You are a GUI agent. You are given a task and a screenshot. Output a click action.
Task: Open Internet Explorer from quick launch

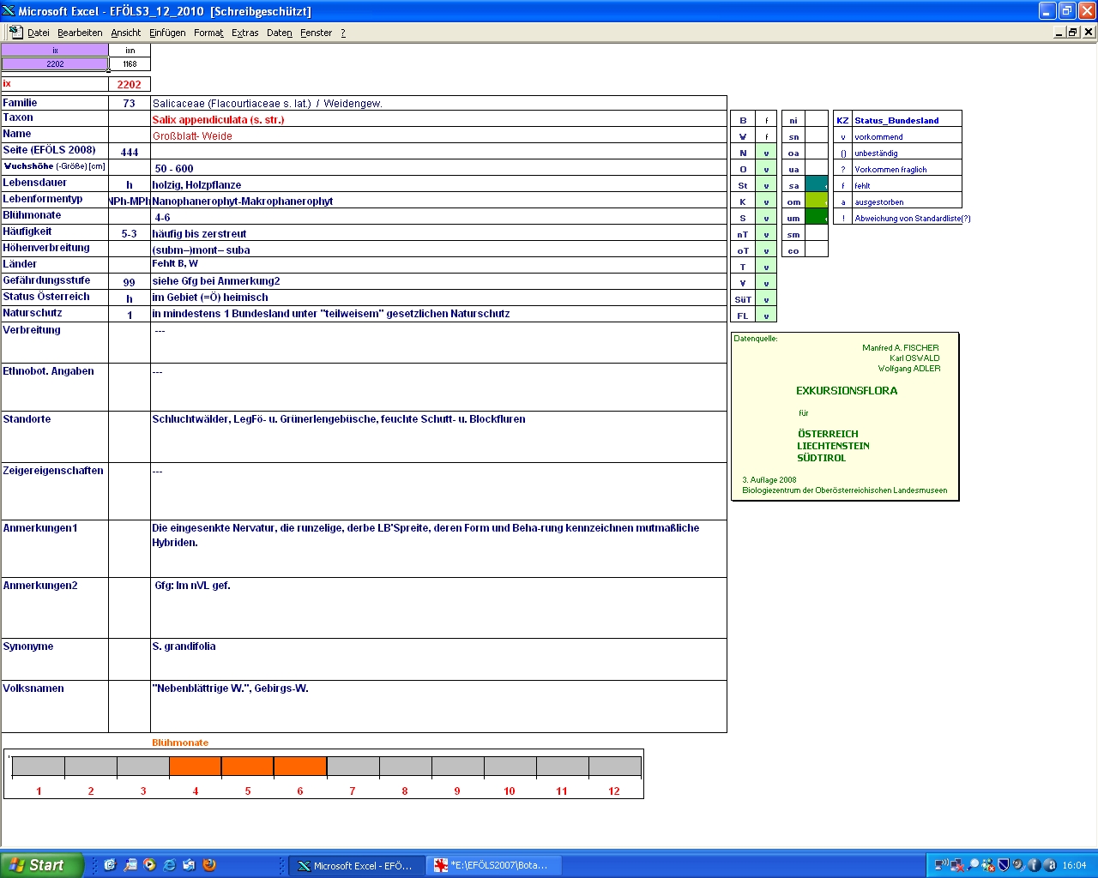point(169,865)
